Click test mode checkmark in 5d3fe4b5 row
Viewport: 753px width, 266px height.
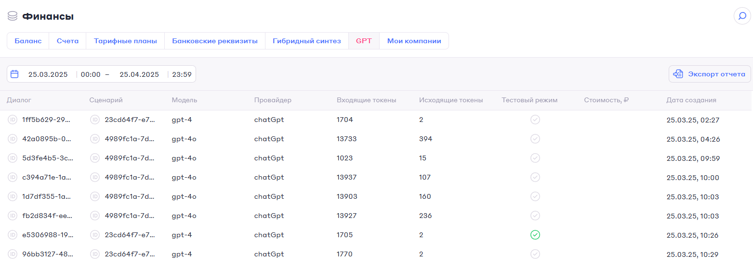tap(535, 158)
